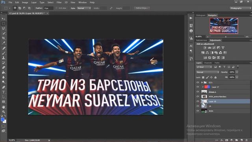Add a Color Balance adjustment

point(208,52)
